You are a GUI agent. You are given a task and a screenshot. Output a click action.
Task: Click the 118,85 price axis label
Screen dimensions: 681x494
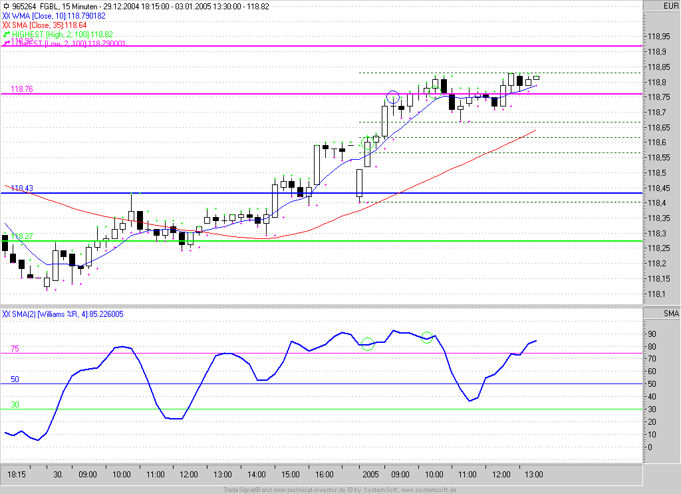[659, 67]
